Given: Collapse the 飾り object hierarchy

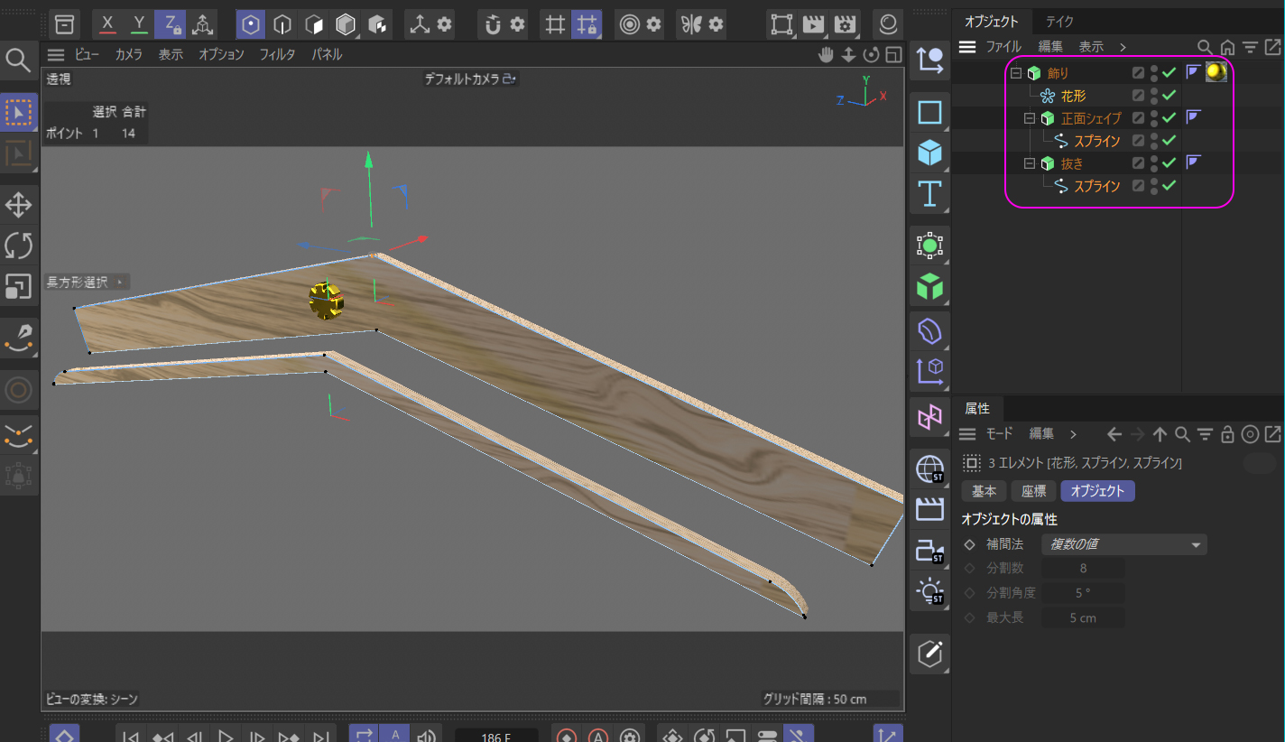Looking at the screenshot, I should click(x=1016, y=72).
